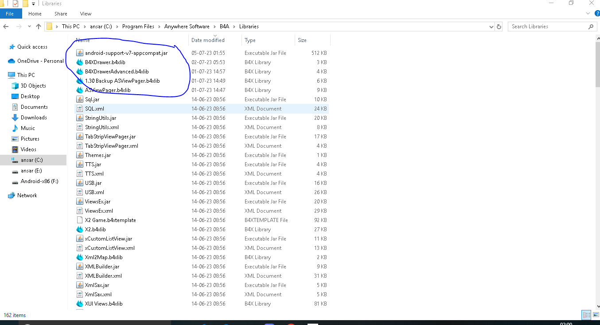Click the ansar (E:) drive icon
Image resolution: width=600 pixels, height=325 pixels.
(x=15, y=171)
